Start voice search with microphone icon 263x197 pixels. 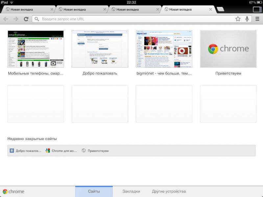247,19
